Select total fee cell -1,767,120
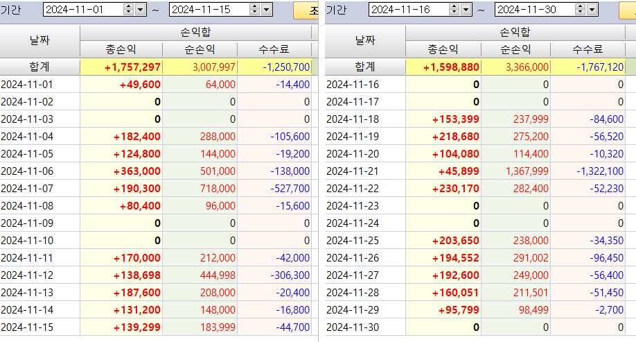The height and width of the screenshot is (342, 636). pyautogui.click(x=588, y=67)
